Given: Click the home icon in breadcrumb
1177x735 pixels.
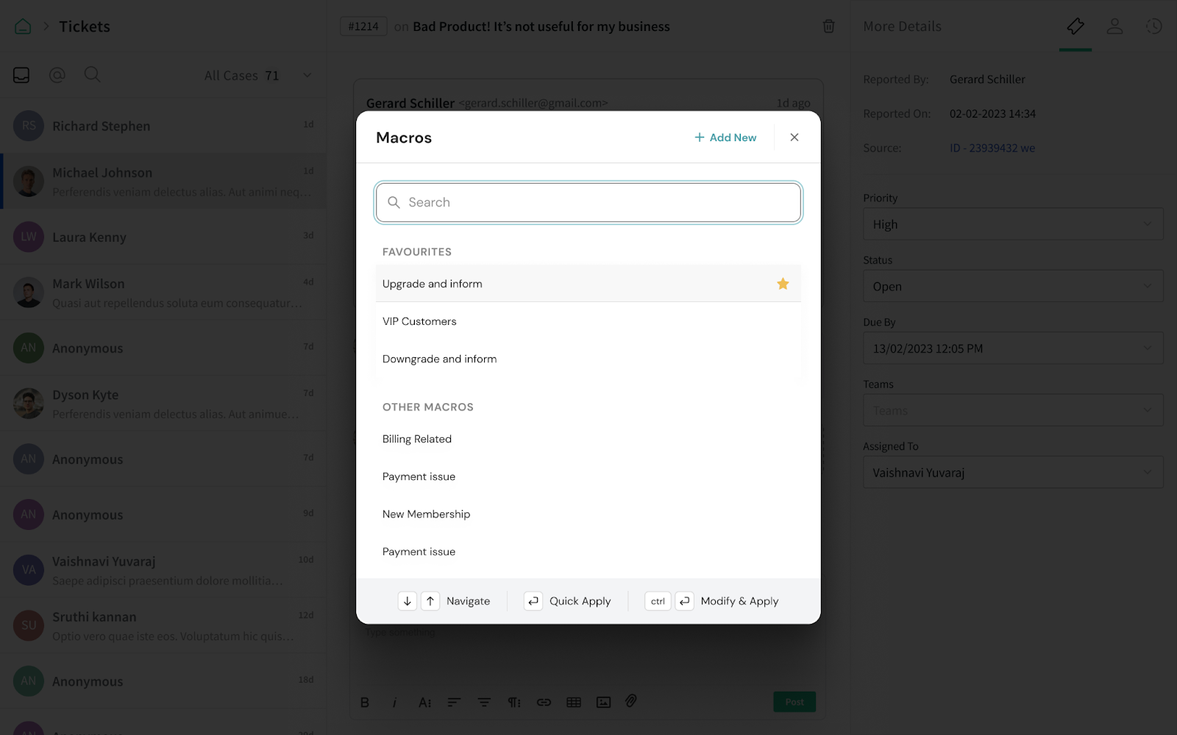Looking at the screenshot, I should [x=23, y=26].
